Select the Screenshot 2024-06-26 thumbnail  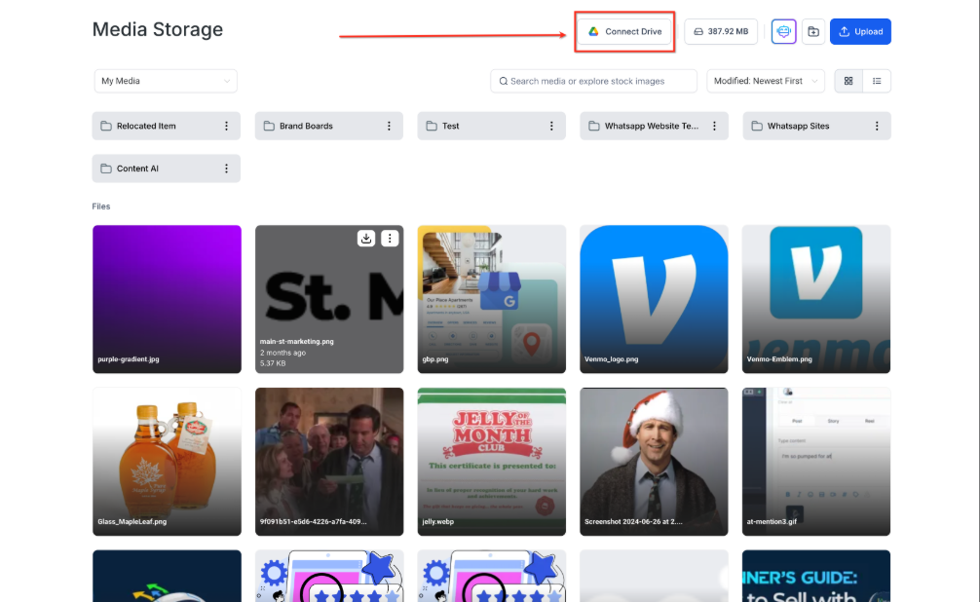coord(654,462)
